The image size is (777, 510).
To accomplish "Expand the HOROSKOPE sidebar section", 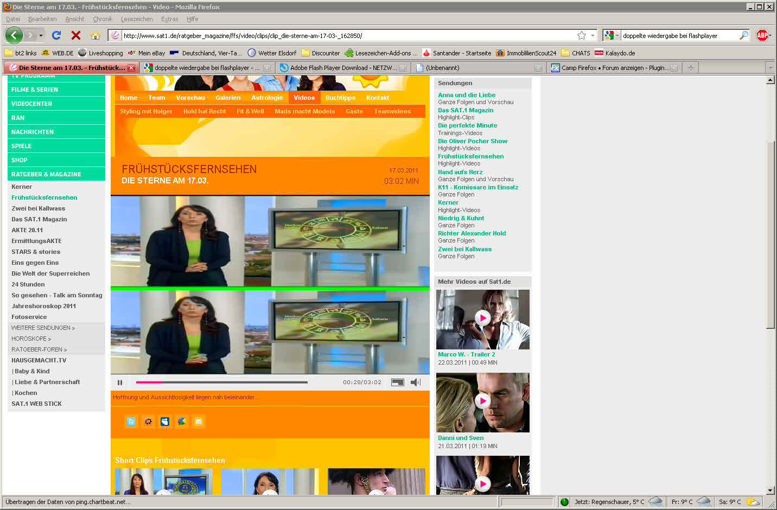I will (31, 339).
